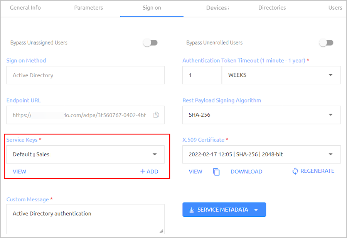
Task: Focus the Sign on Method field
Action: (85, 75)
